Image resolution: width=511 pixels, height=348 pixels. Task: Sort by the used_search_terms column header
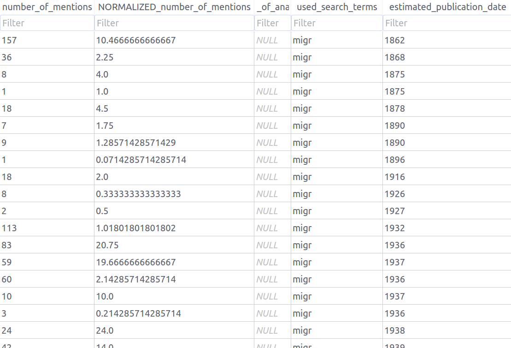tap(336, 7)
